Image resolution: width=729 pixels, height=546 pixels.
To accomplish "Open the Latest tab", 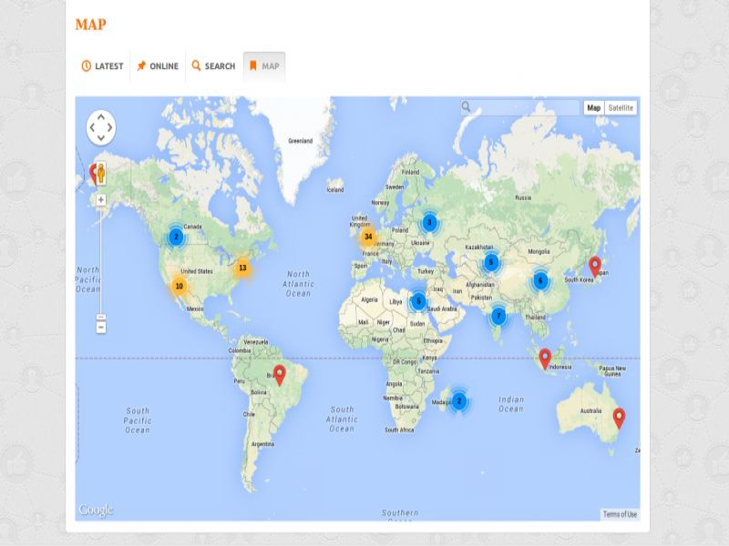I will pos(102,66).
